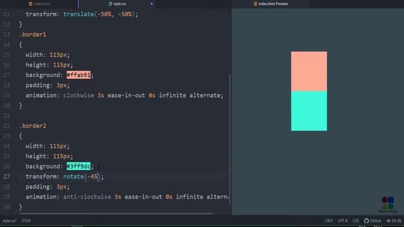Viewport: 404px width, 227px height.
Task: Click the modified dot on style.css tab
Action: click(151, 4)
